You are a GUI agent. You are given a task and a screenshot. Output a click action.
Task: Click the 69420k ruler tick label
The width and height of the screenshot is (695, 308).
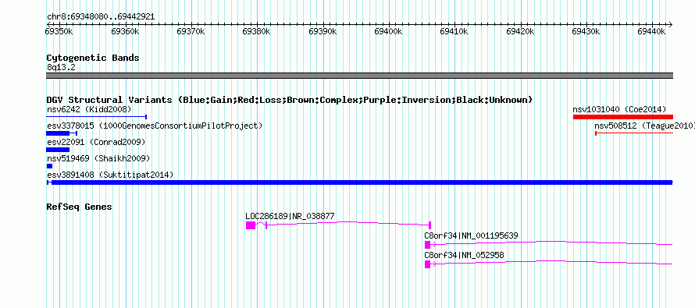tap(520, 31)
